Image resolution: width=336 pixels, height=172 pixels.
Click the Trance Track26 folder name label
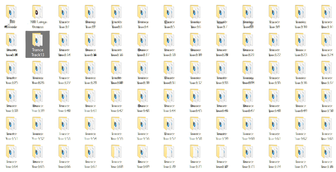click(x=38, y=80)
